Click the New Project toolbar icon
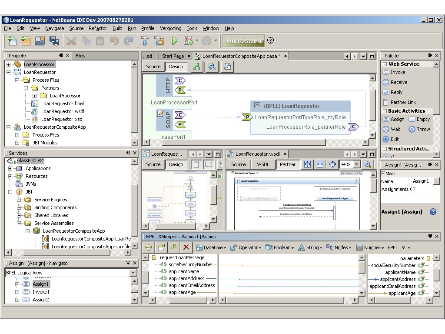Viewport: 445px width, 334px height. (26, 41)
